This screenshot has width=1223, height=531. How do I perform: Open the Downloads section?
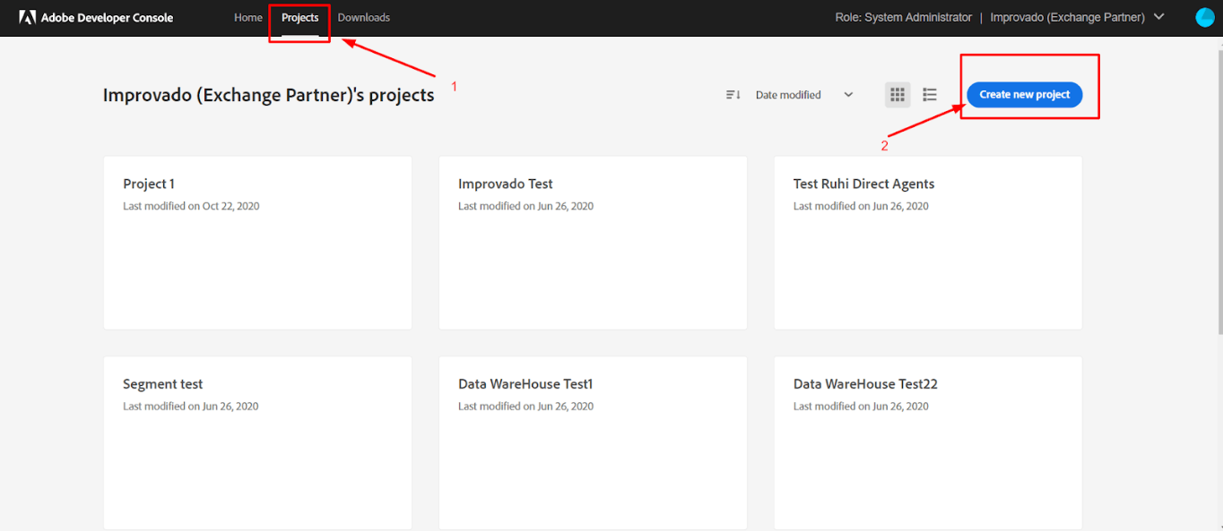coord(364,17)
